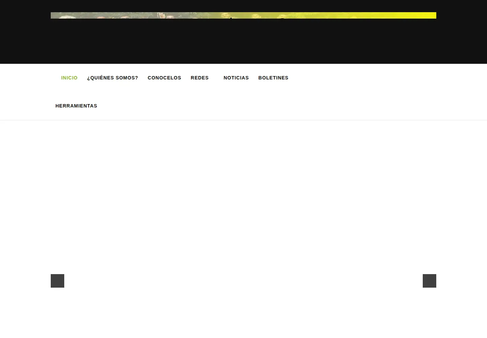This screenshot has height=338, width=487.
Task: Open the ¿Quiénes Somos? page
Action: [x=113, y=78]
